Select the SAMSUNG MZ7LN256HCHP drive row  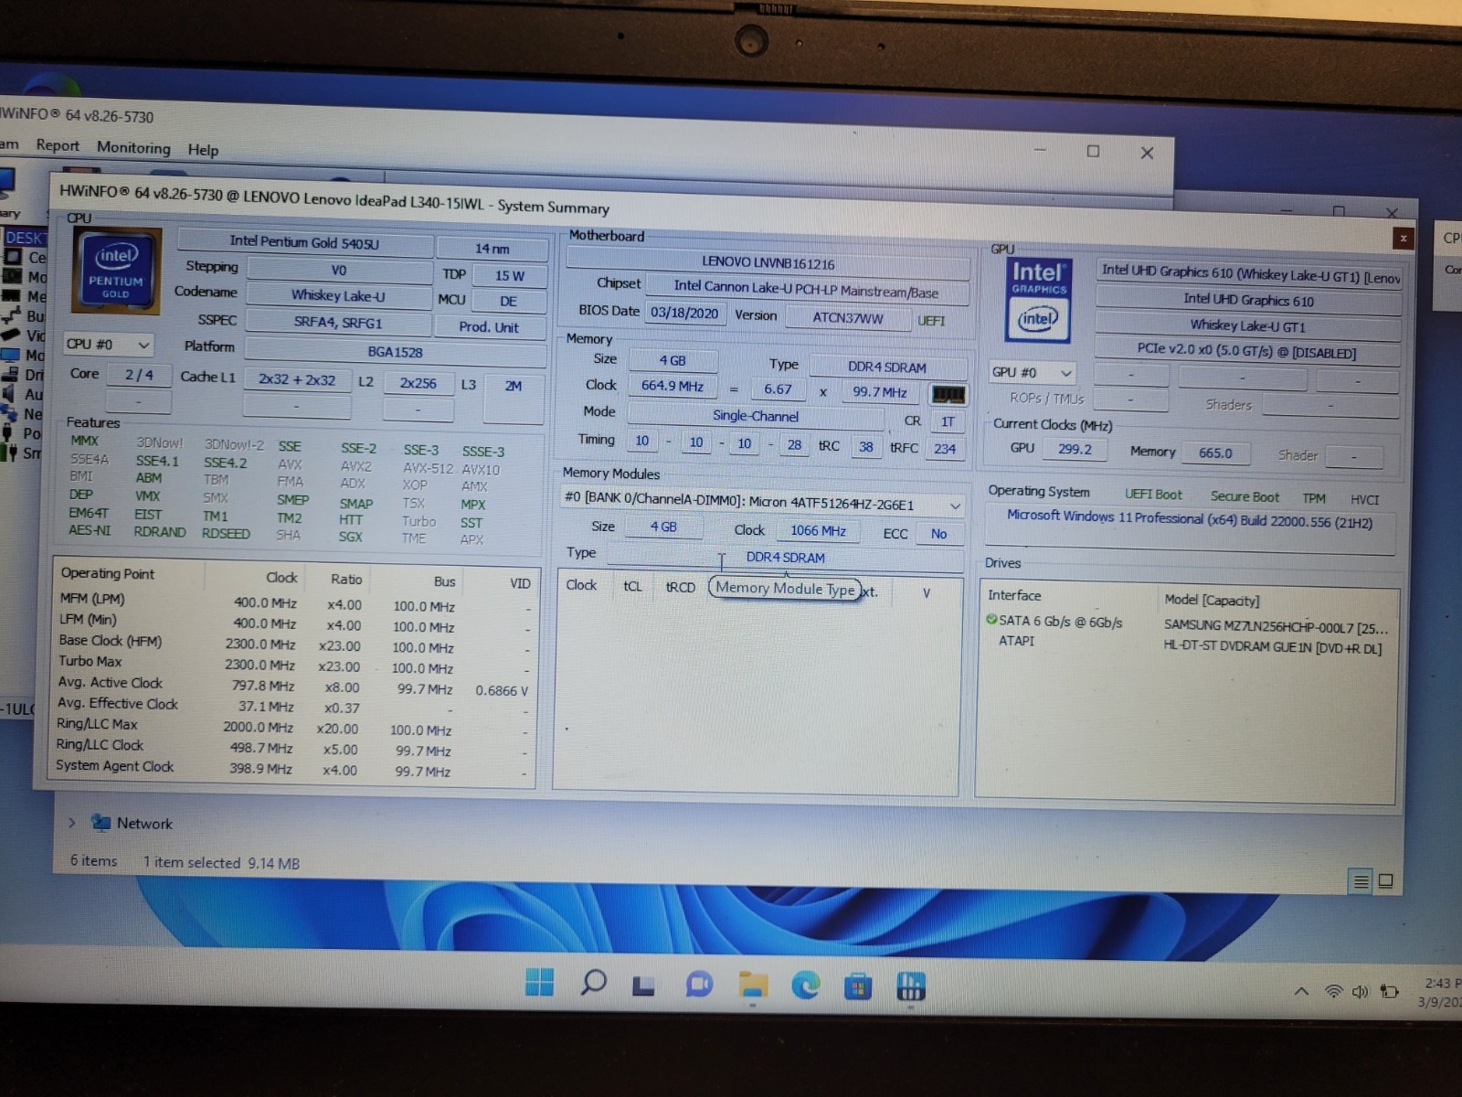point(1188,623)
